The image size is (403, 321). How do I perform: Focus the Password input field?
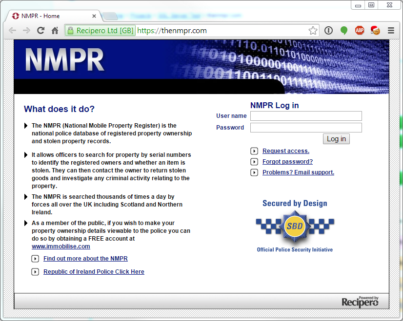pos(306,128)
